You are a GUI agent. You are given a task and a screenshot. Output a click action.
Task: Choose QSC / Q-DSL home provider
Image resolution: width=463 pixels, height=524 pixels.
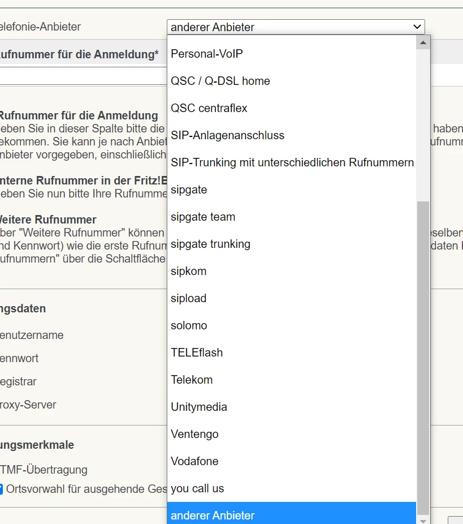point(292,81)
